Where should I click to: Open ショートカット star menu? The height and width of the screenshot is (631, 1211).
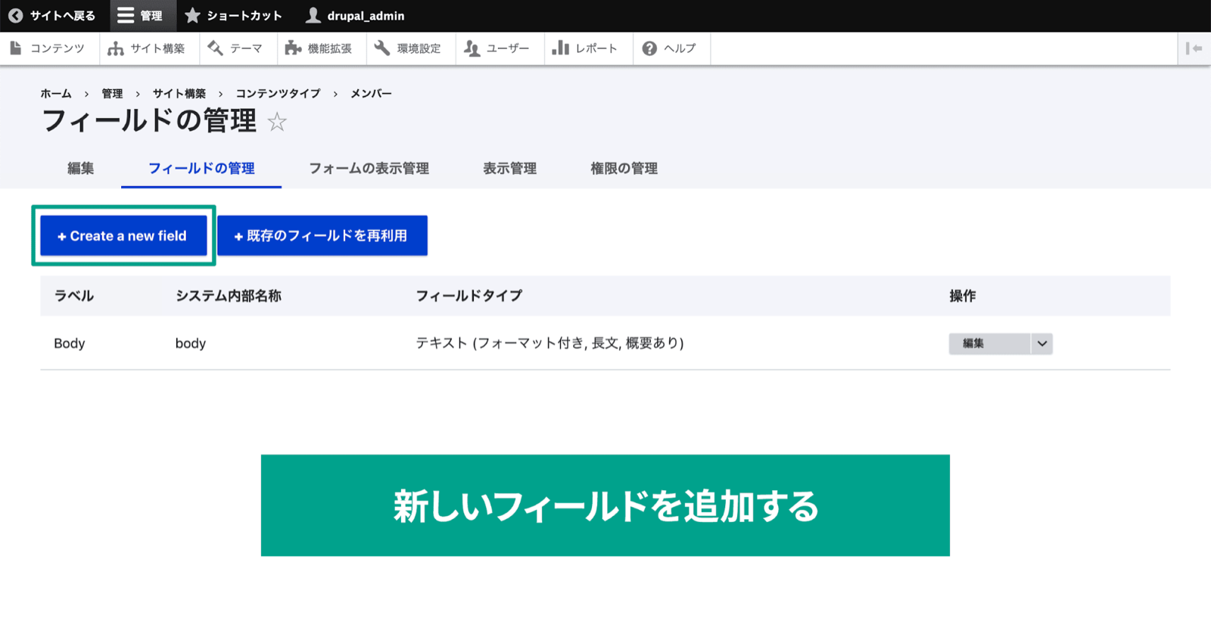[233, 15]
